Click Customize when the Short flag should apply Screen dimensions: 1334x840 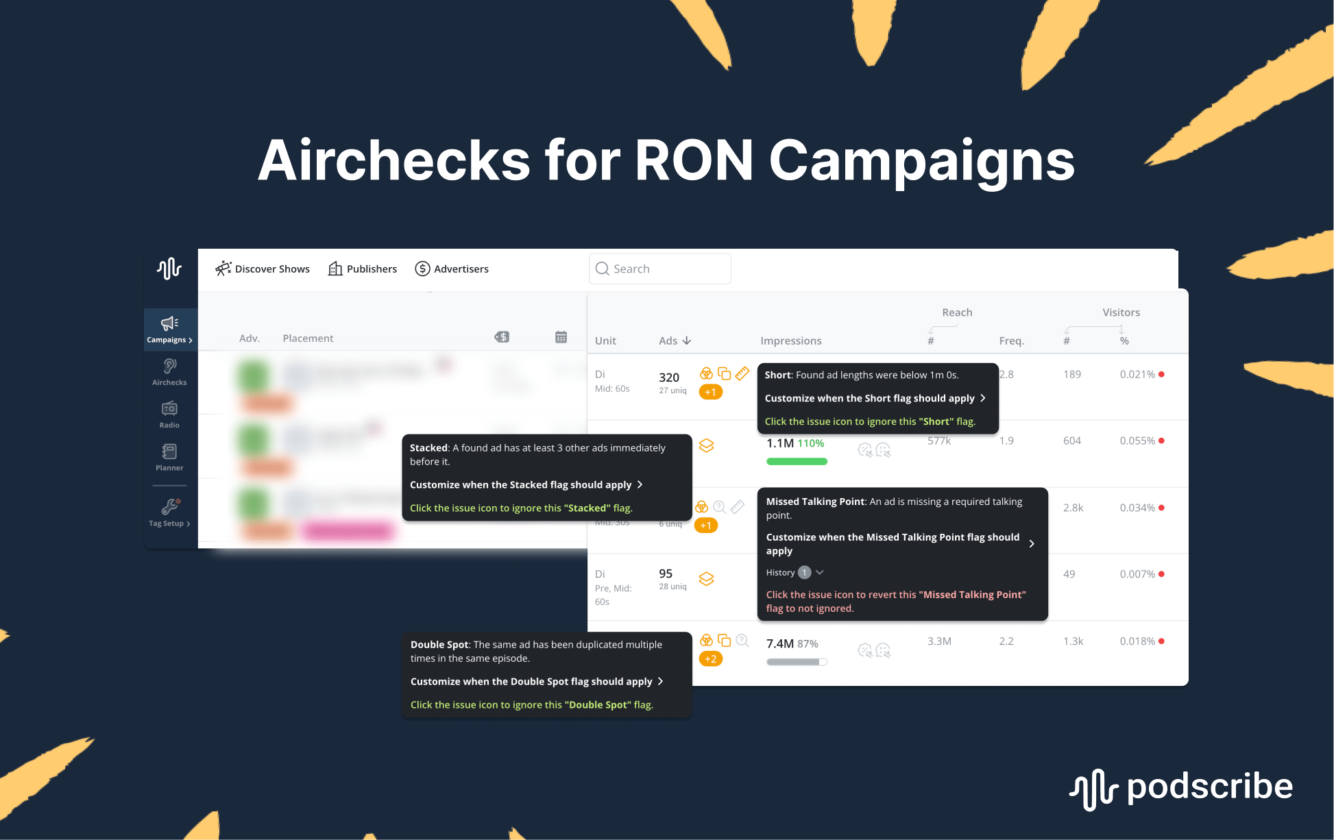[875, 398]
